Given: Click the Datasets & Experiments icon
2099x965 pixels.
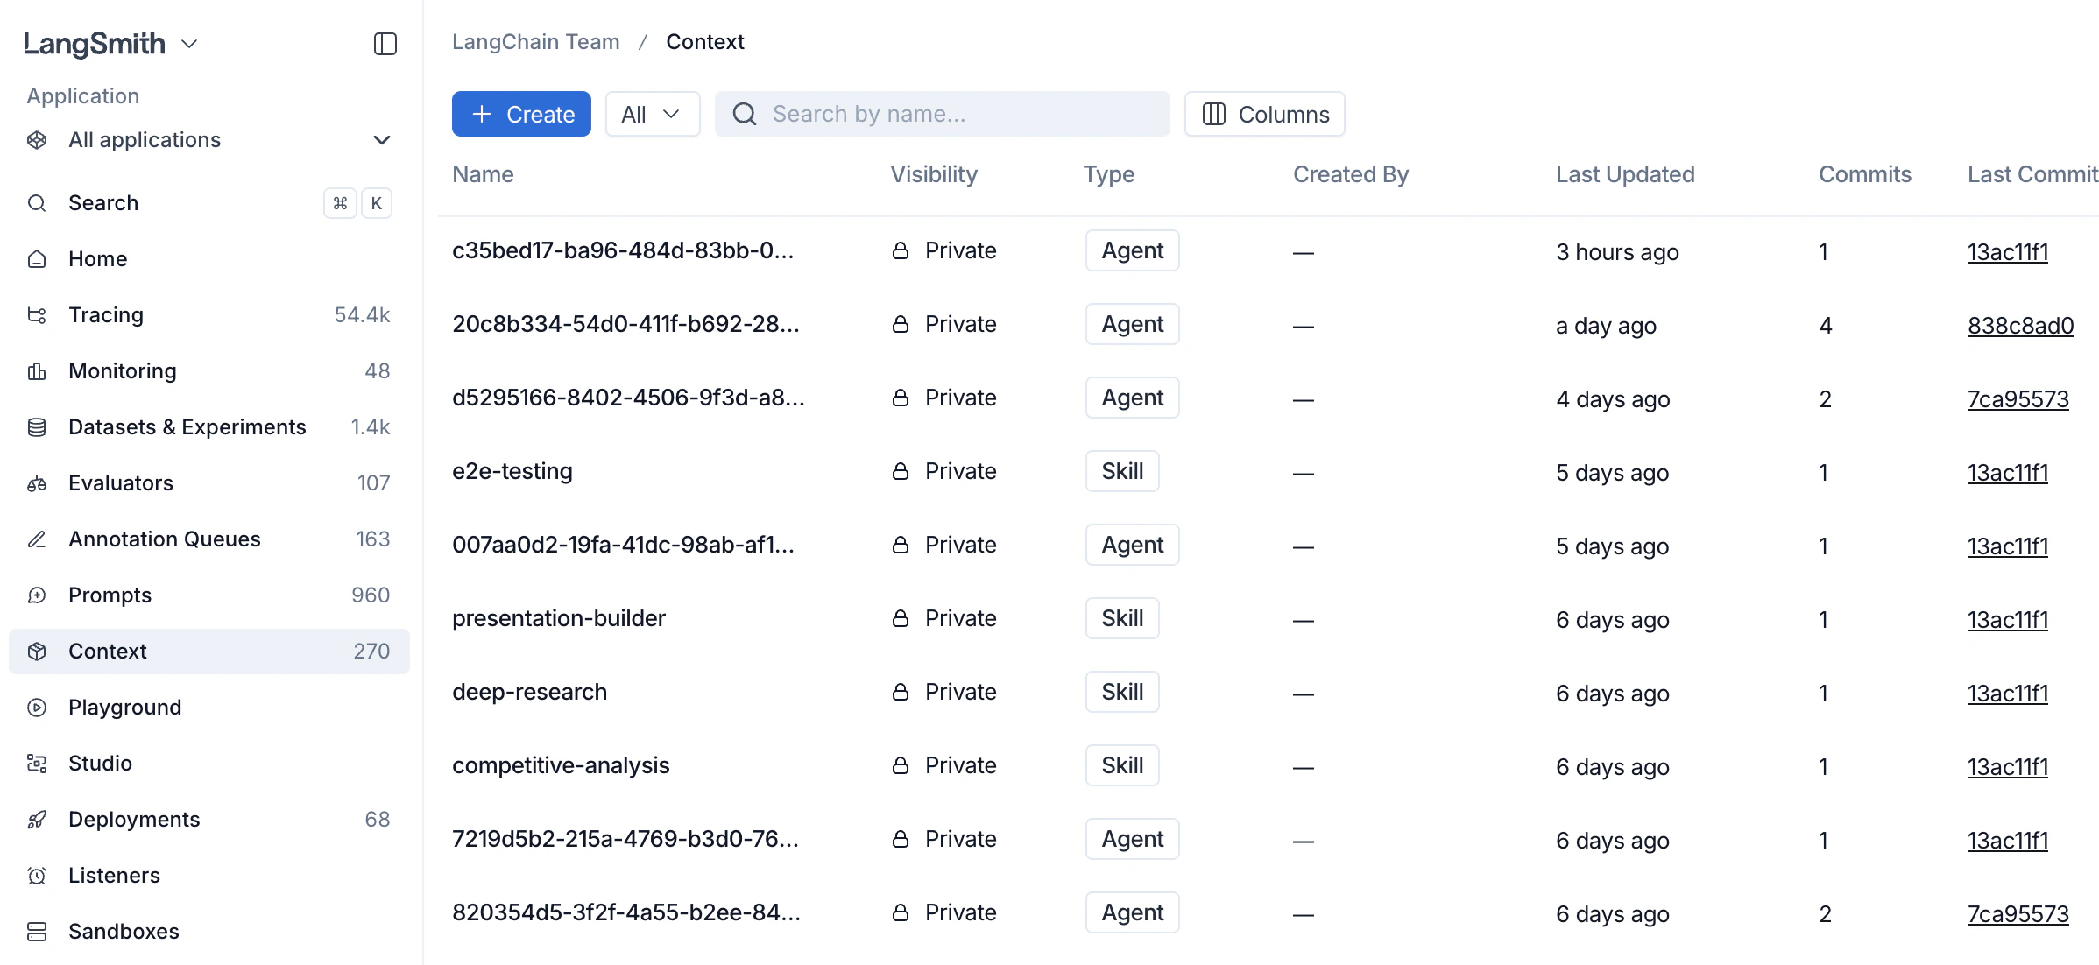Looking at the screenshot, I should pyautogui.click(x=37, y=426).
